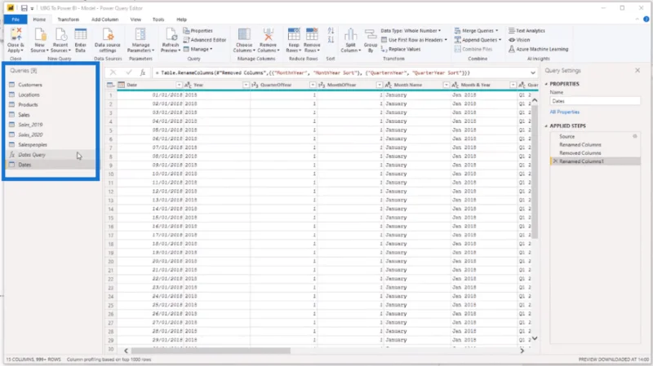
Task: Switch to the Add Column tab
Action: (x=105, y=20)
